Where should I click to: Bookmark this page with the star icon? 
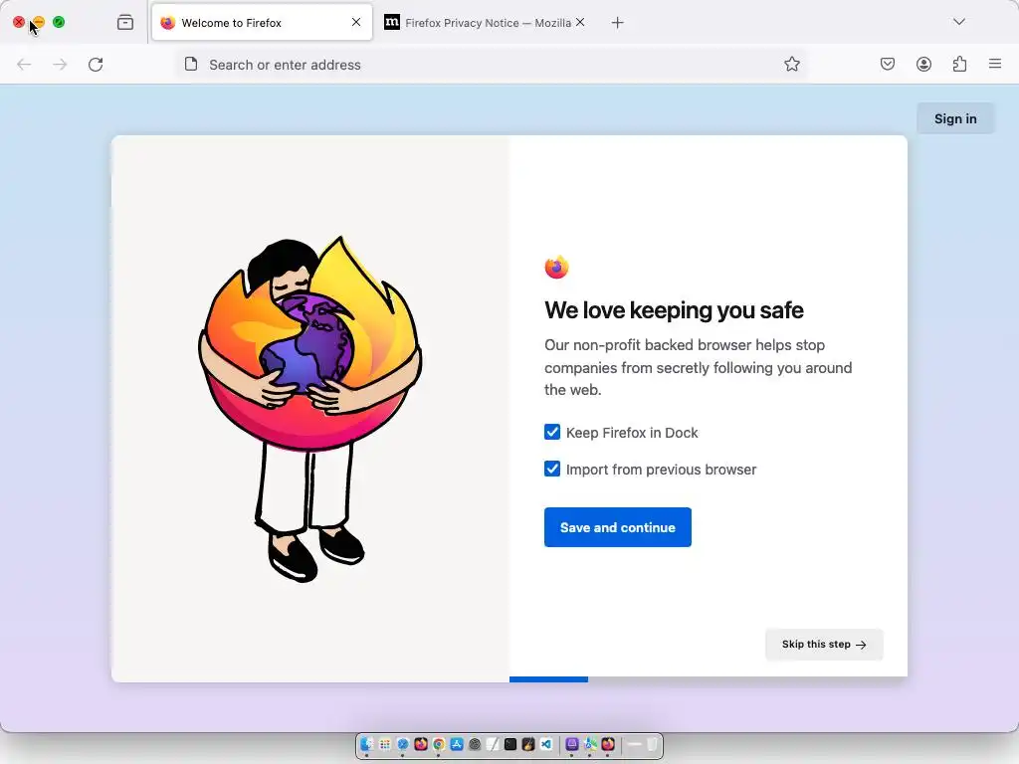coord(791,64)
